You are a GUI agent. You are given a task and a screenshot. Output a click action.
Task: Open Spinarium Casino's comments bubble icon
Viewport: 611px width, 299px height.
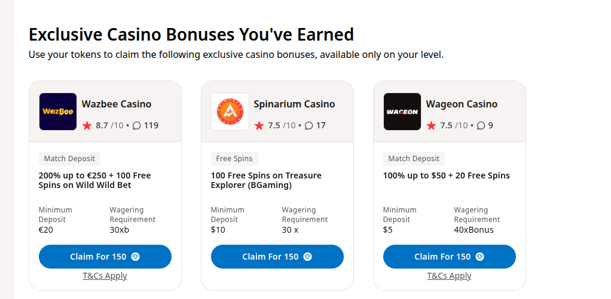tap(309, 125)
